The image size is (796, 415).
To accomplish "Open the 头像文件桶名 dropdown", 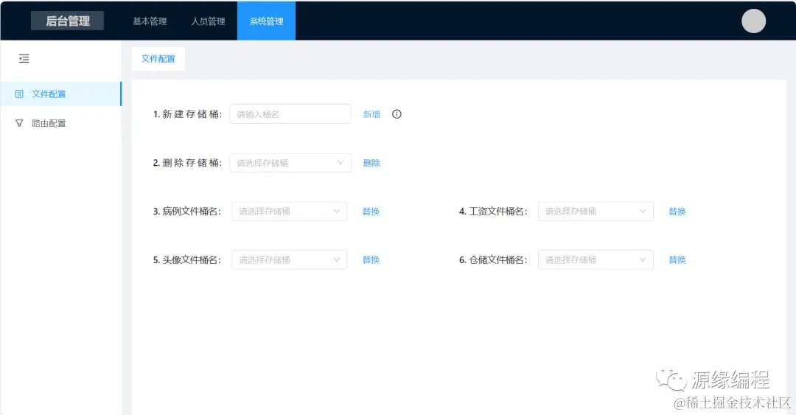I will 290,259.
